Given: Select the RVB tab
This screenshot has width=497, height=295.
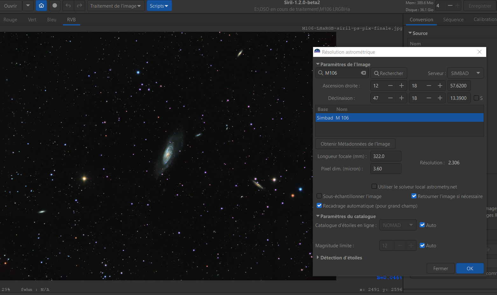Looking at the screenshot, I should [71, 20].
